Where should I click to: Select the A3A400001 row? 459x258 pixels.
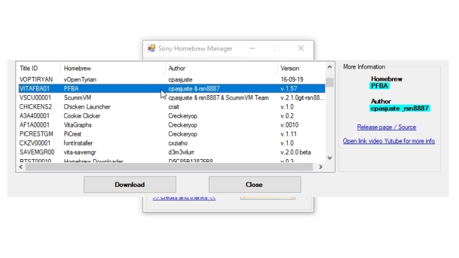tap(172, 116)
